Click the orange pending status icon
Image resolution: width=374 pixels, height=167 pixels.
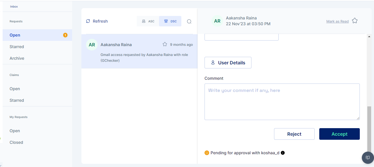coord(207,153)
